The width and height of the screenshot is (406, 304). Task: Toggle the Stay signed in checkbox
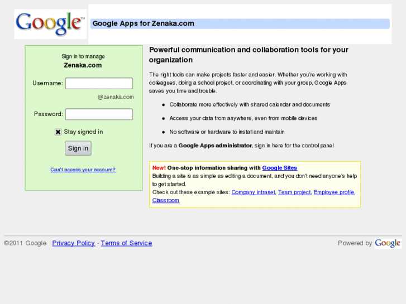[x=58, y=132]
